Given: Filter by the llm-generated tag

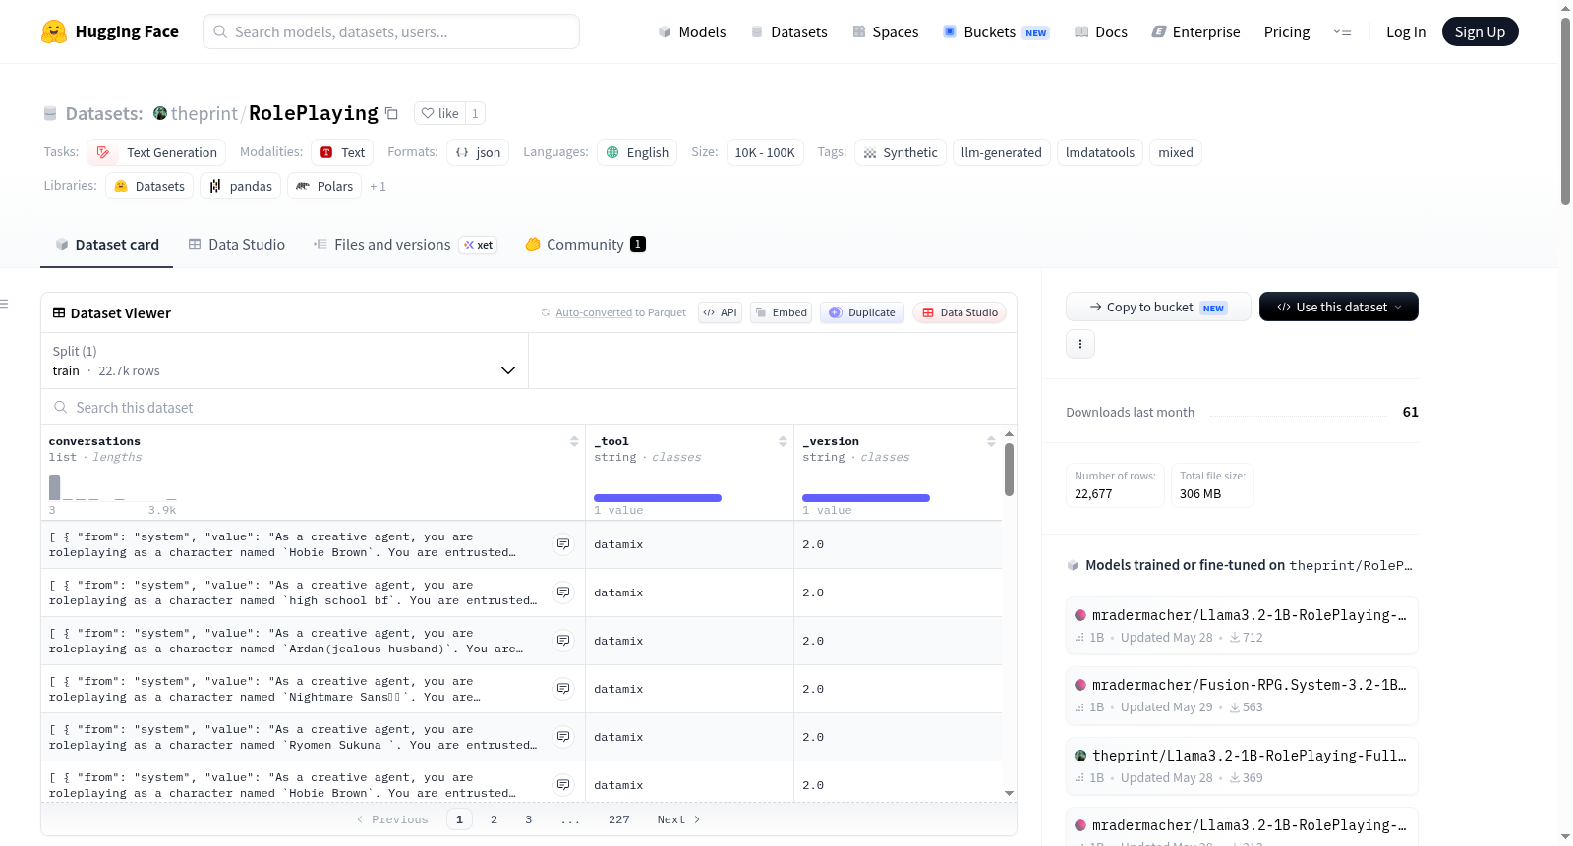Looking at the screenshot, I should (1001, 152).
